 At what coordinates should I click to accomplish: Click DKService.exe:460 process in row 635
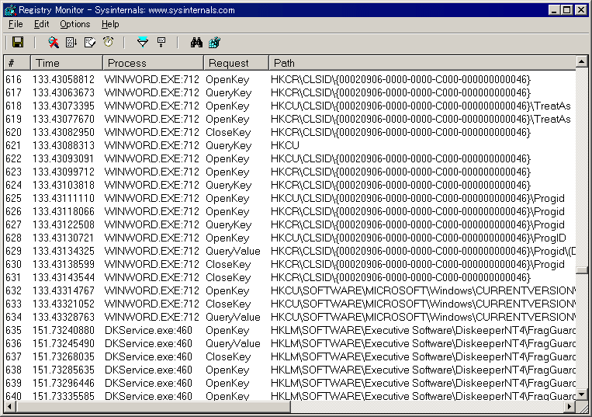pos(148,331)
